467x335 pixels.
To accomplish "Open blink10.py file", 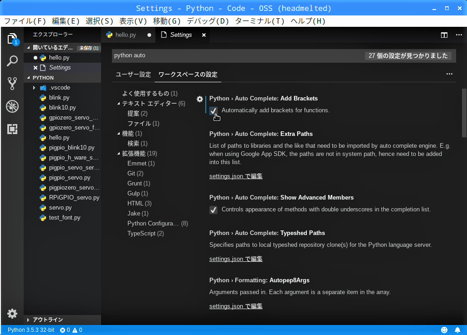I will coord(62,107).
